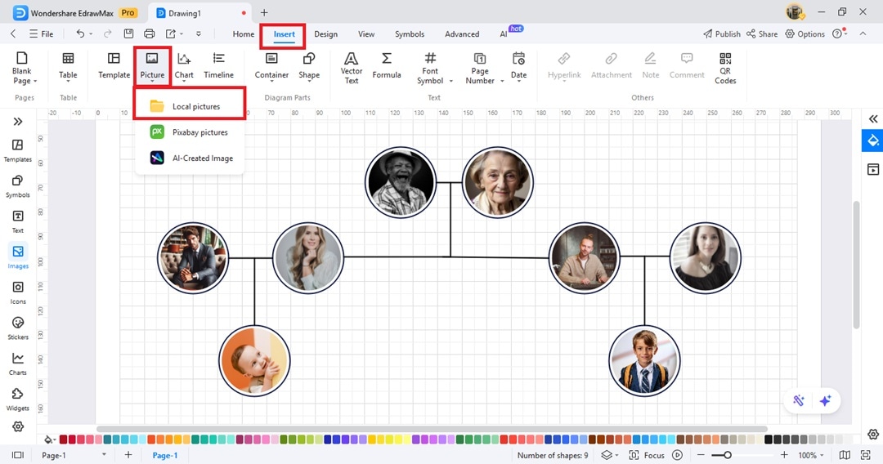Viewport: 883px width, 464px height.
Task: Toggle Focus mode in status bar
Action: [647, 455]
